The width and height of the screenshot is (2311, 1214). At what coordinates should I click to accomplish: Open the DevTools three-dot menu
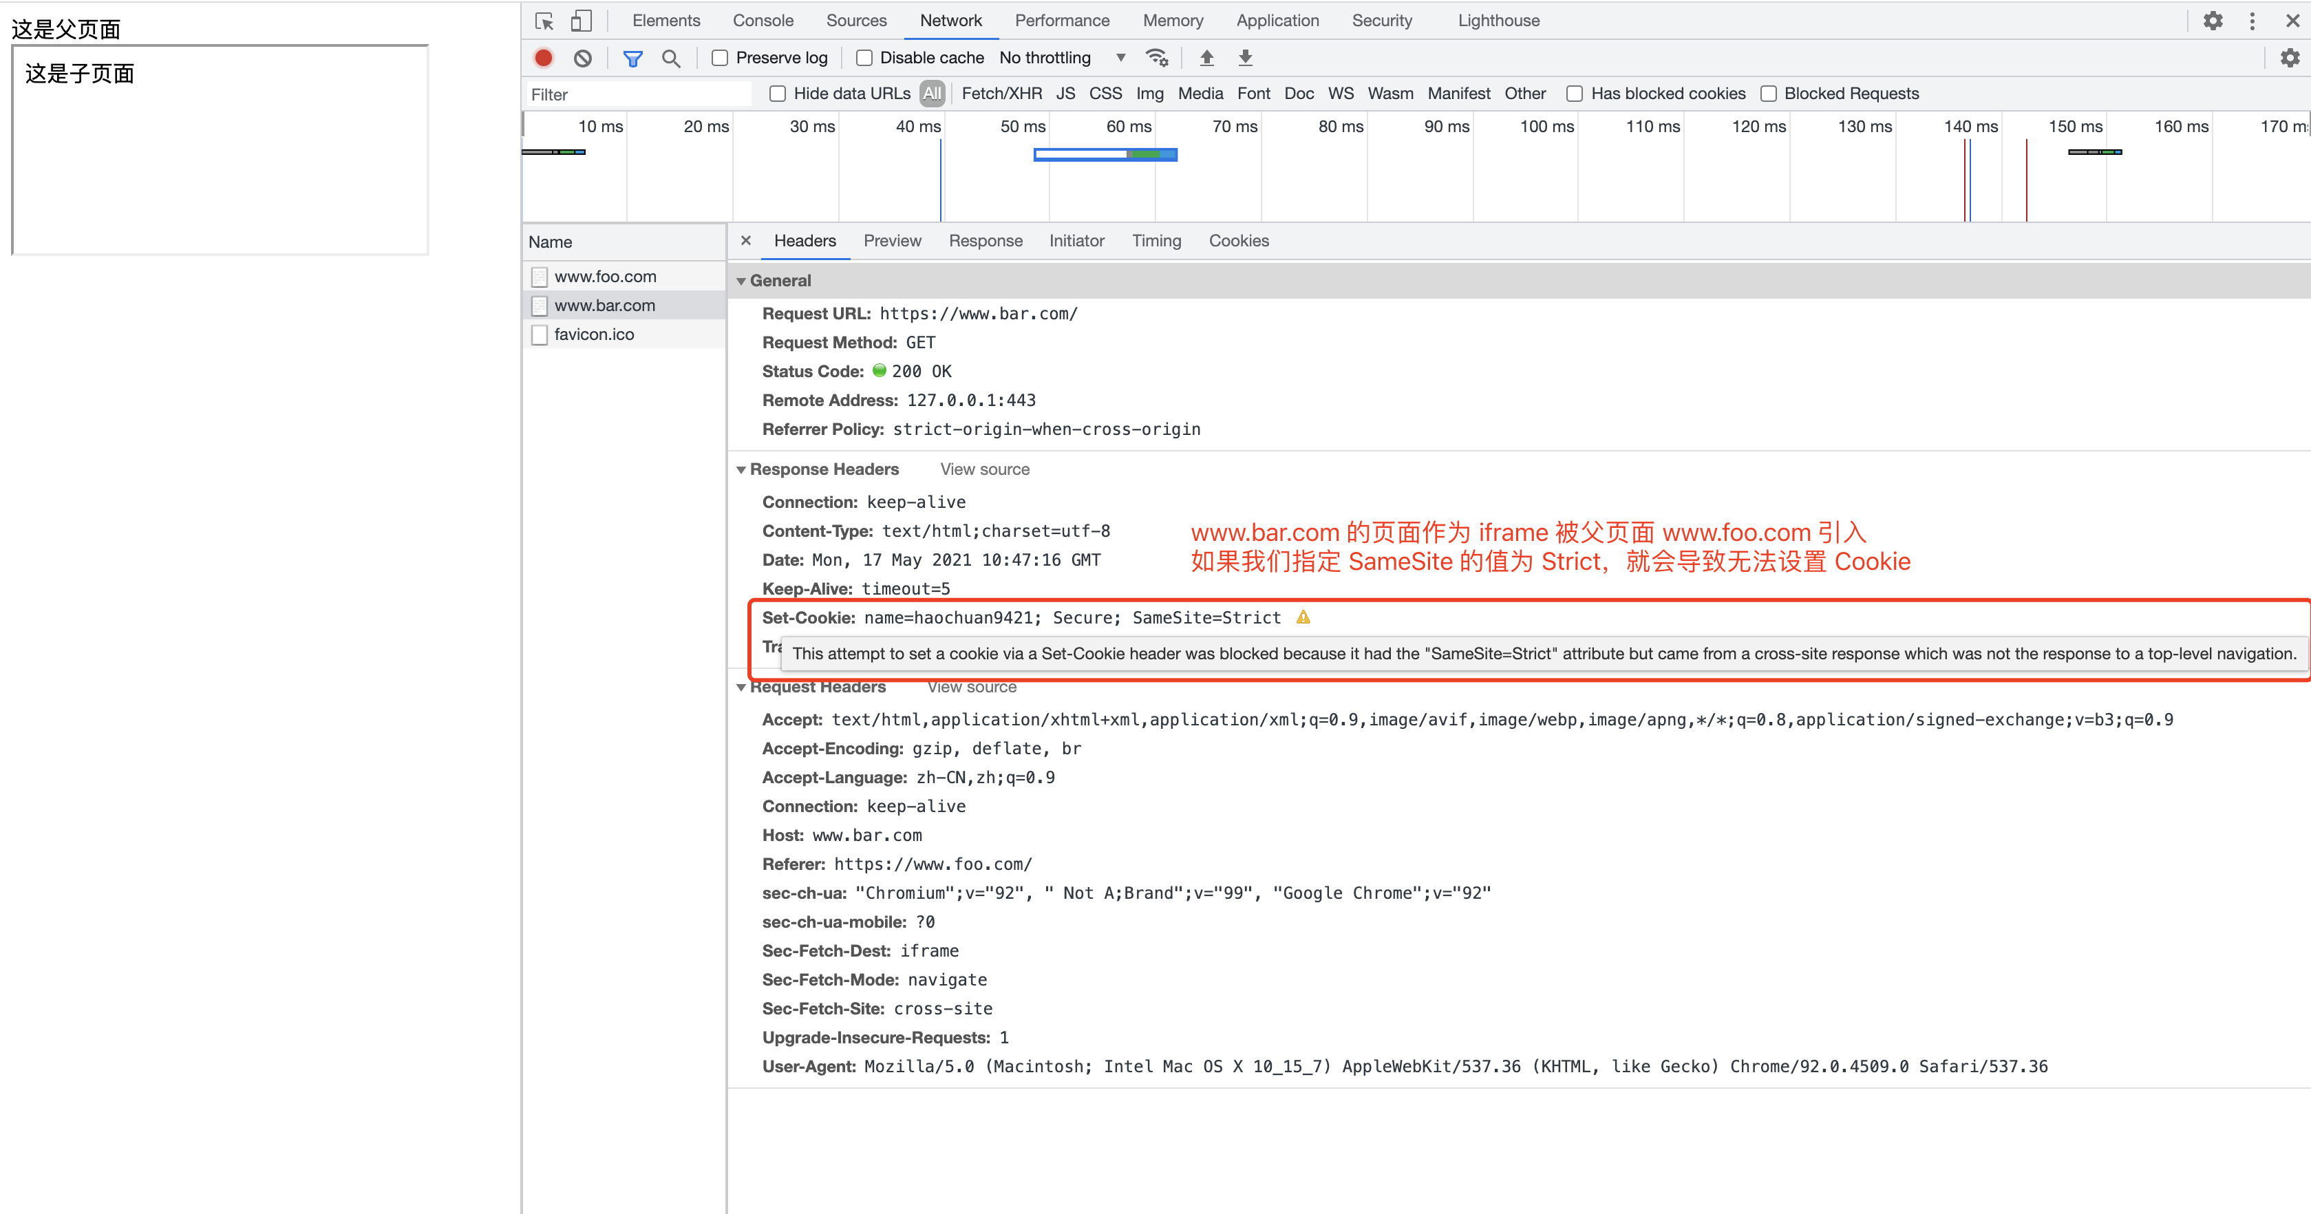point(2252,21)
